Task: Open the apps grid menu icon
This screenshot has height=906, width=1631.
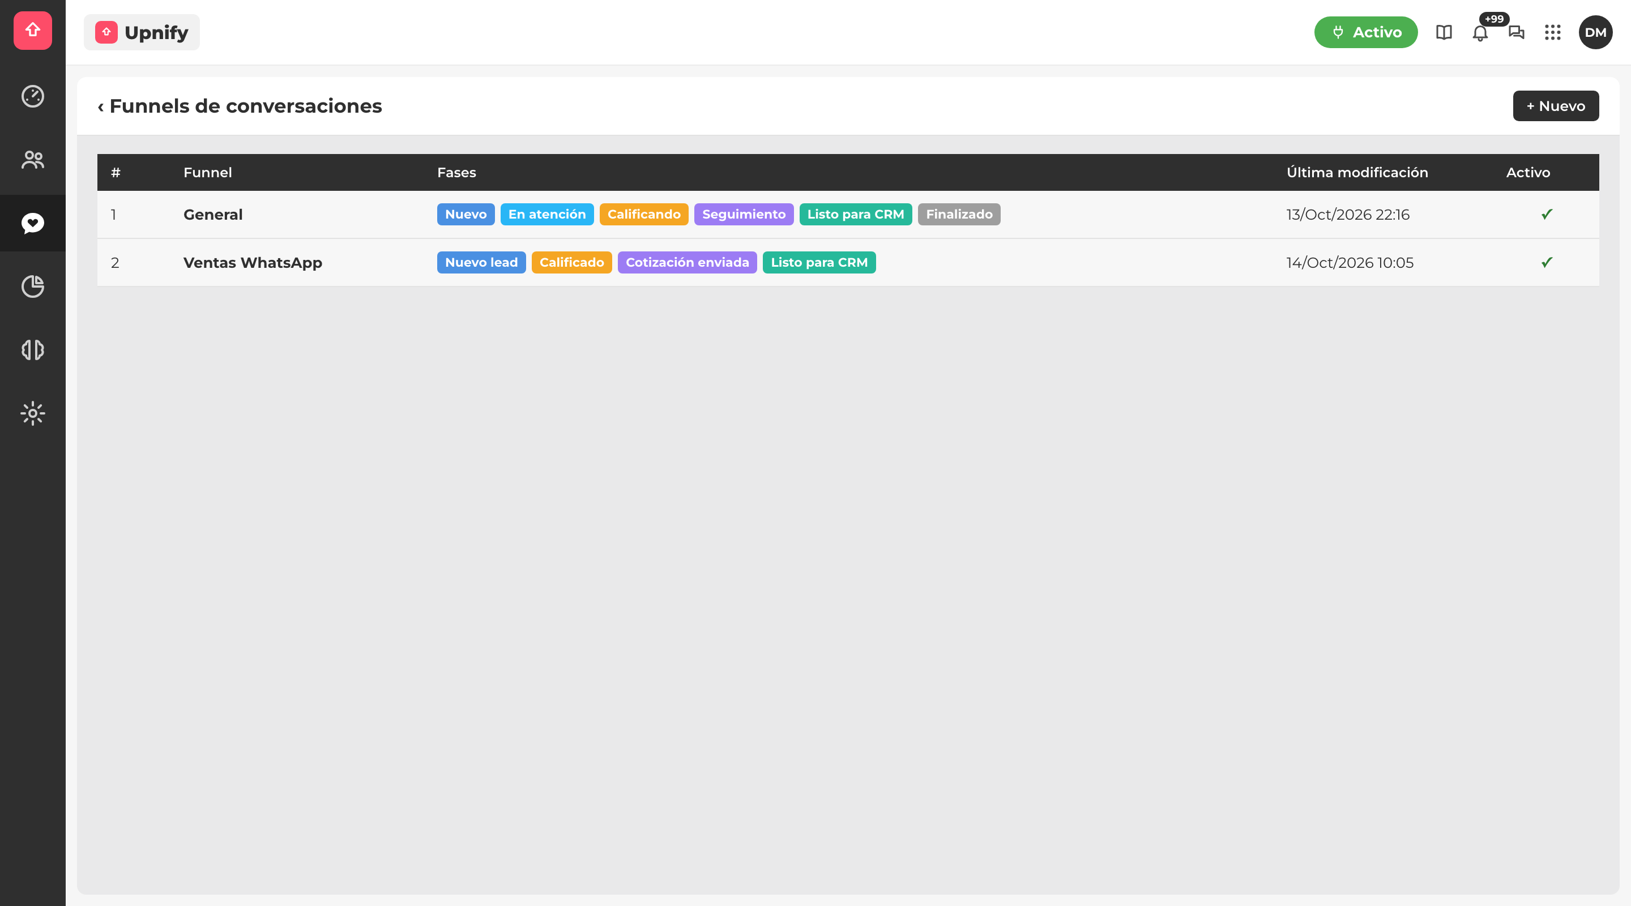Action: [1552, 32]
